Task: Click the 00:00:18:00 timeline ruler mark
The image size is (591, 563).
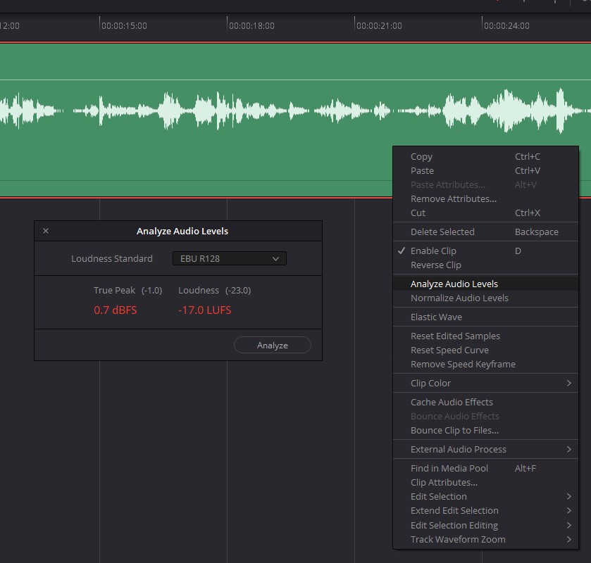Action: [x=251, y=26]
